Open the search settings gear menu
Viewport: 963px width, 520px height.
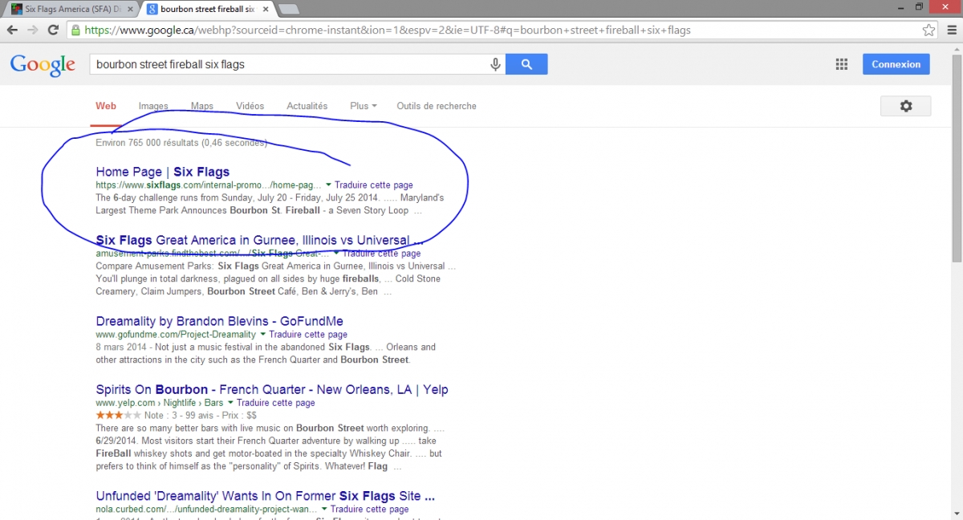click(906, 106)
